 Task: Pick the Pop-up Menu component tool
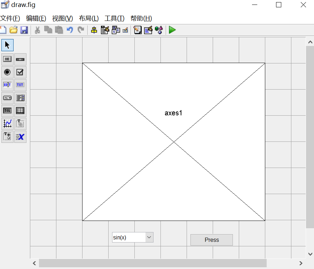(x=7, y=98)
